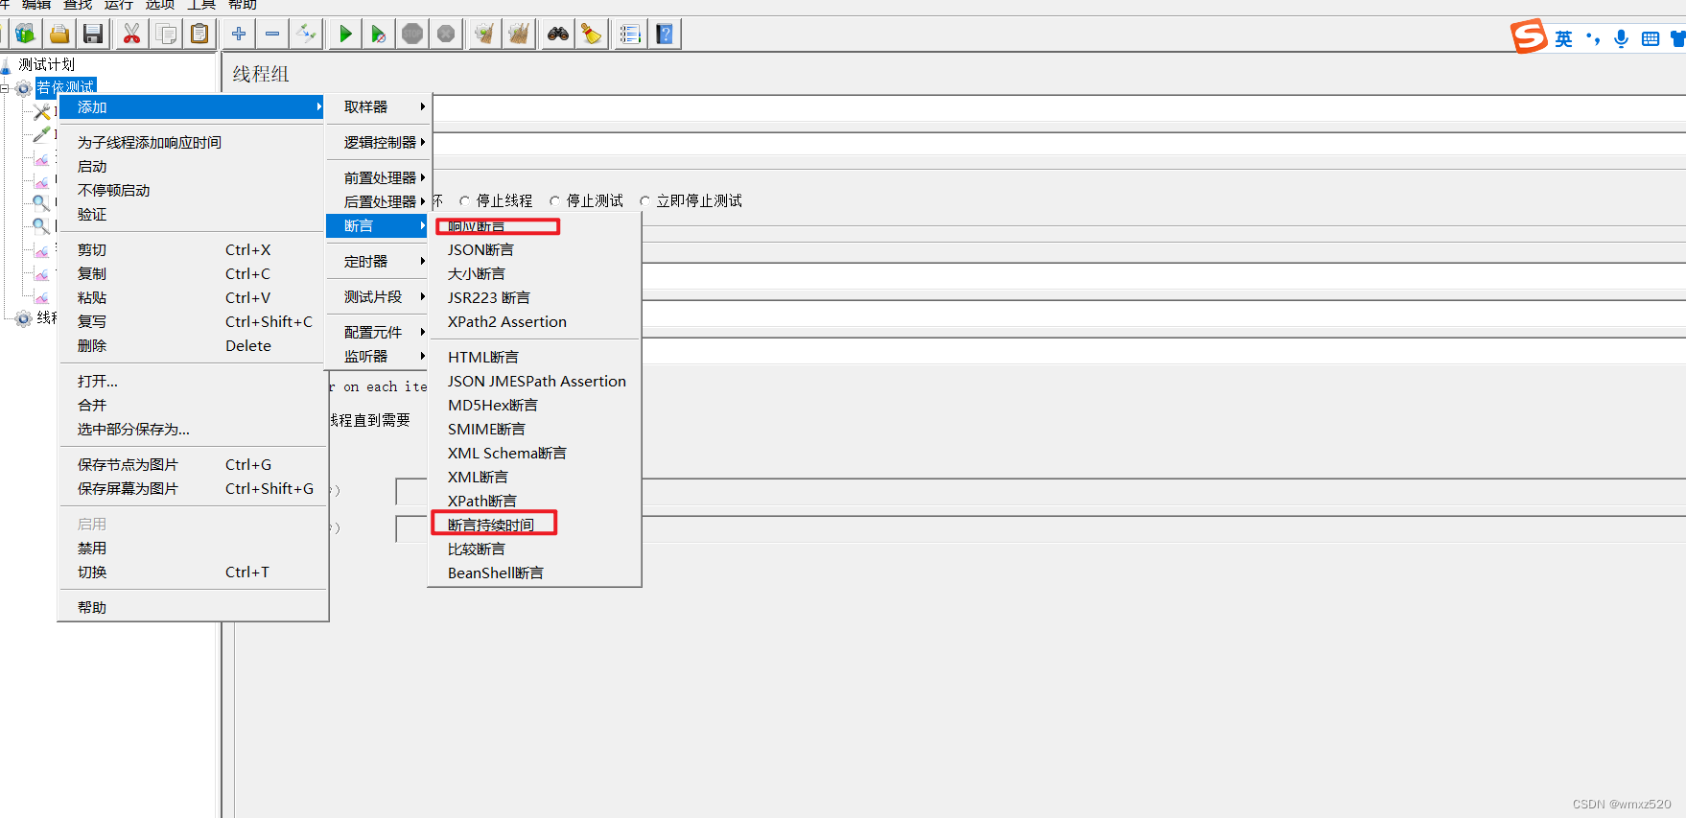The image size is (1686, 818).
Task: Select BeanShell断言 from the assertion list
Action: (x=534, y=573)
